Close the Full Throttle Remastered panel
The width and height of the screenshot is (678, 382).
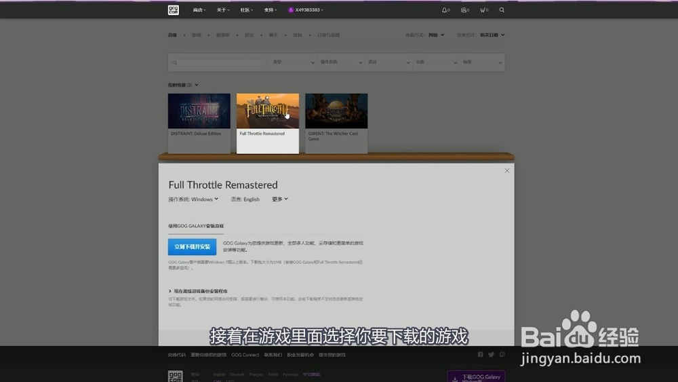[x=506, y=170]
